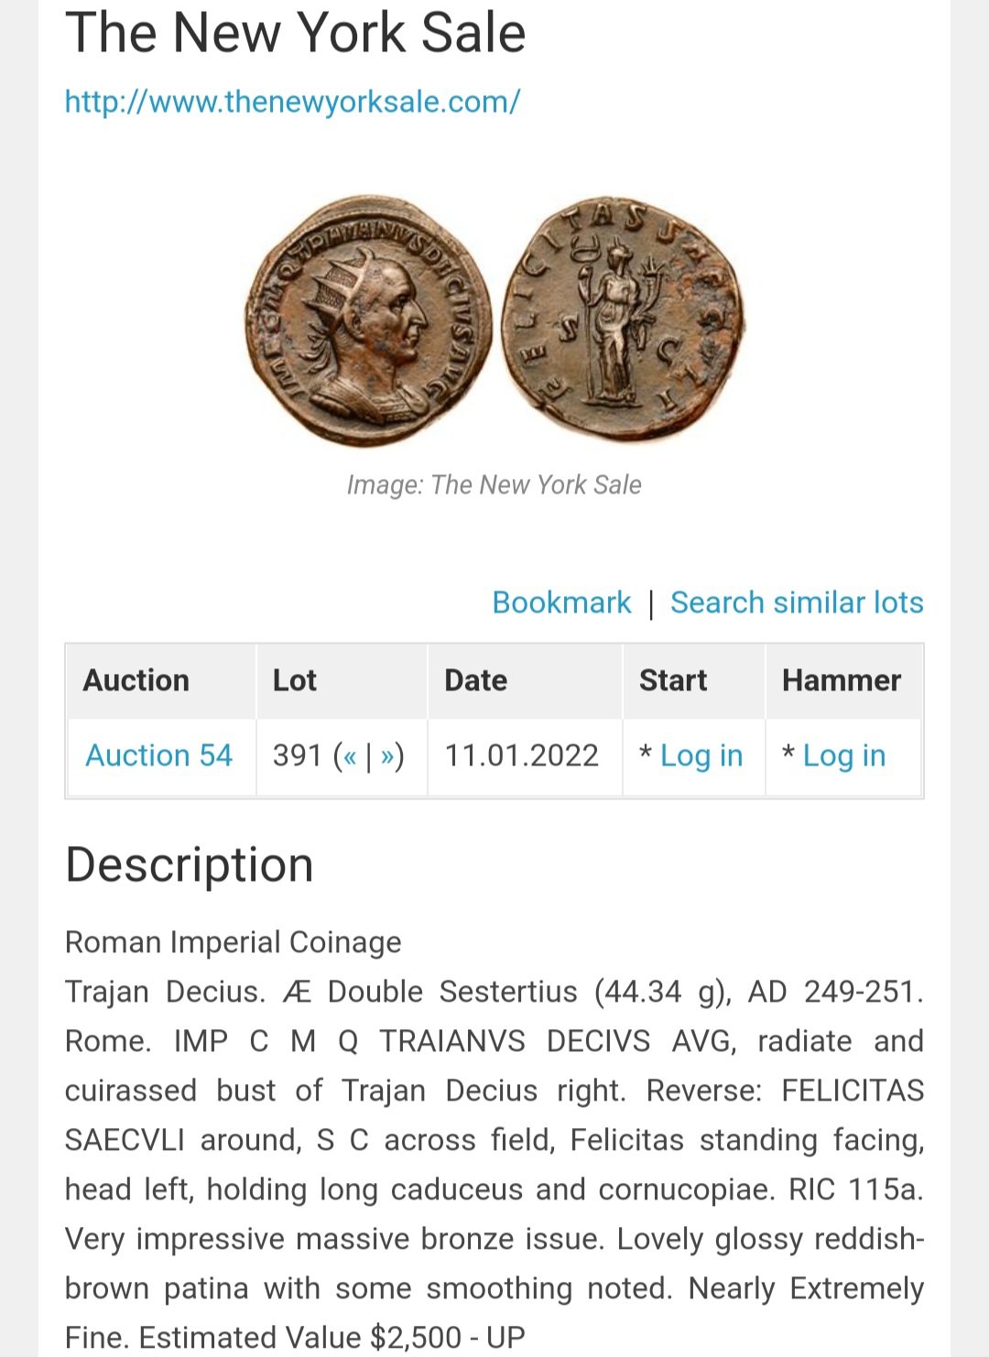Image resolution: width=989 pixels, height=1357 pixels.
Task: View the coin obverse portrait image
Action: (369, 321)
